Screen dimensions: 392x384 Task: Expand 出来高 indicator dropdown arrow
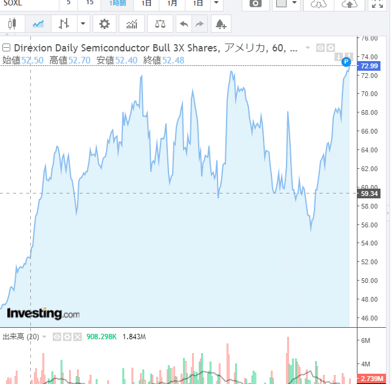44,337
